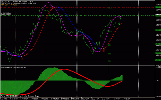Viewport: 161px width, 100px height.
Task: Click the -50.0 Fibonacci level label
Action: pyautogui.click(x=109, y=61)
